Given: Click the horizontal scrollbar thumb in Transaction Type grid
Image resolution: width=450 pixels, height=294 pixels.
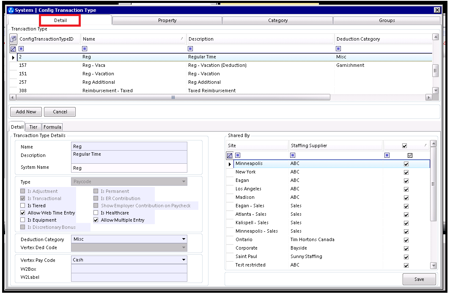Looking at the screenshot, I should click(x=173, y=97).
